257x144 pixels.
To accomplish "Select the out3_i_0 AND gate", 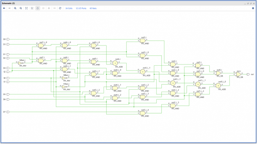I will point(143,56).
